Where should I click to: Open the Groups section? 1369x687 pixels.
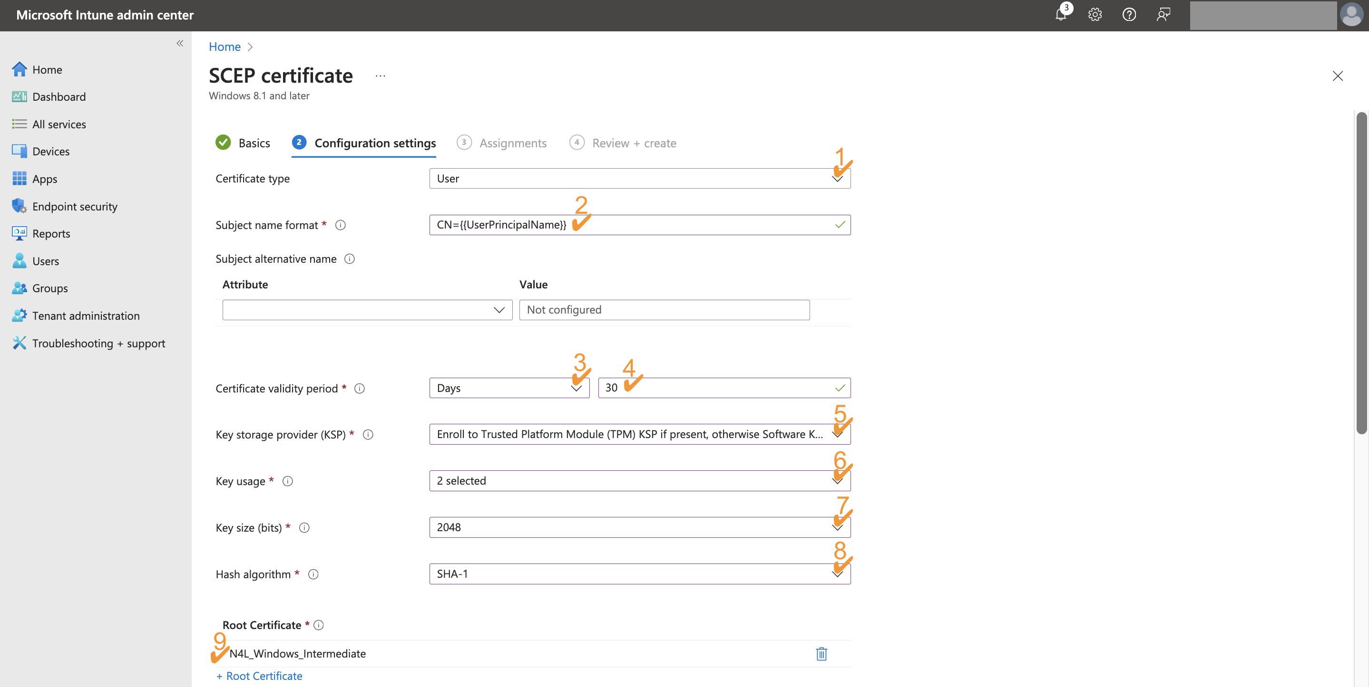click(50, 288)
